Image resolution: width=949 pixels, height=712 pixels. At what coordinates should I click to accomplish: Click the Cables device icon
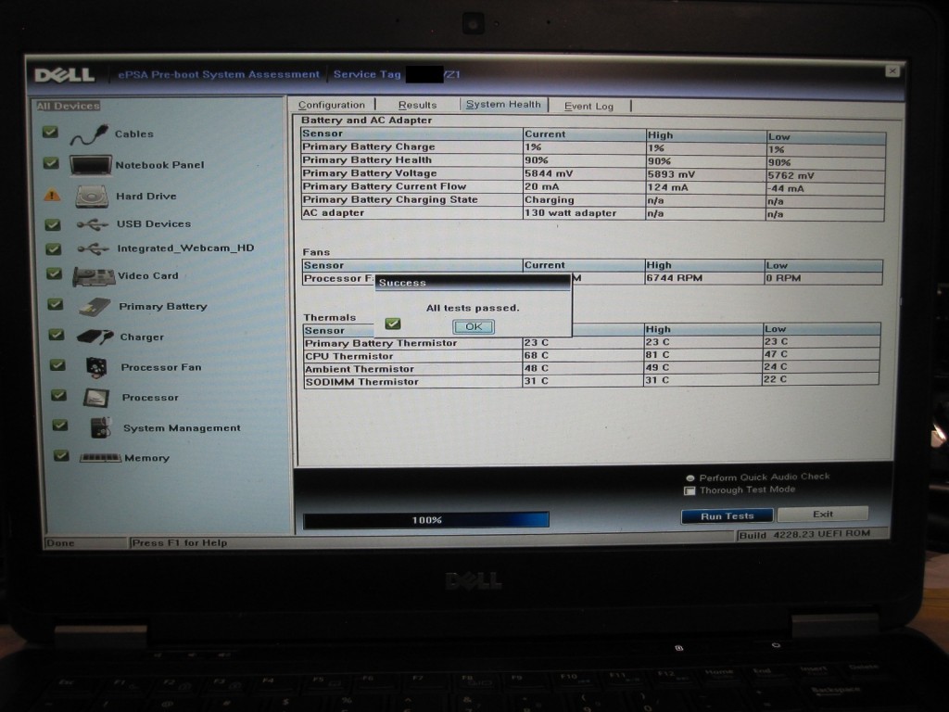89,134
